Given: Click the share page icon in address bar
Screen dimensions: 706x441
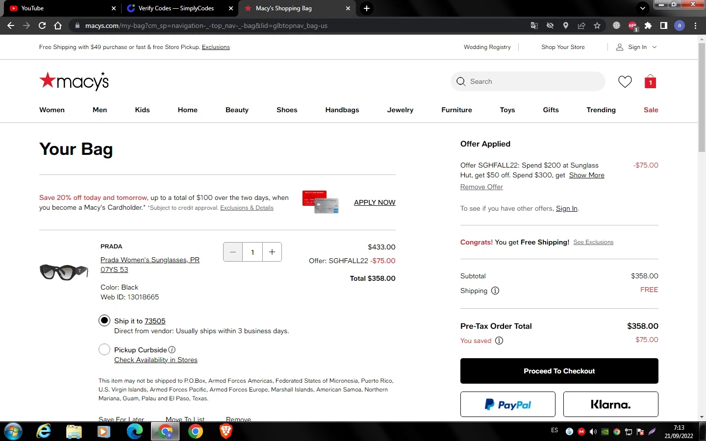Looking at the screenshot, I should [x=581, y=25].
